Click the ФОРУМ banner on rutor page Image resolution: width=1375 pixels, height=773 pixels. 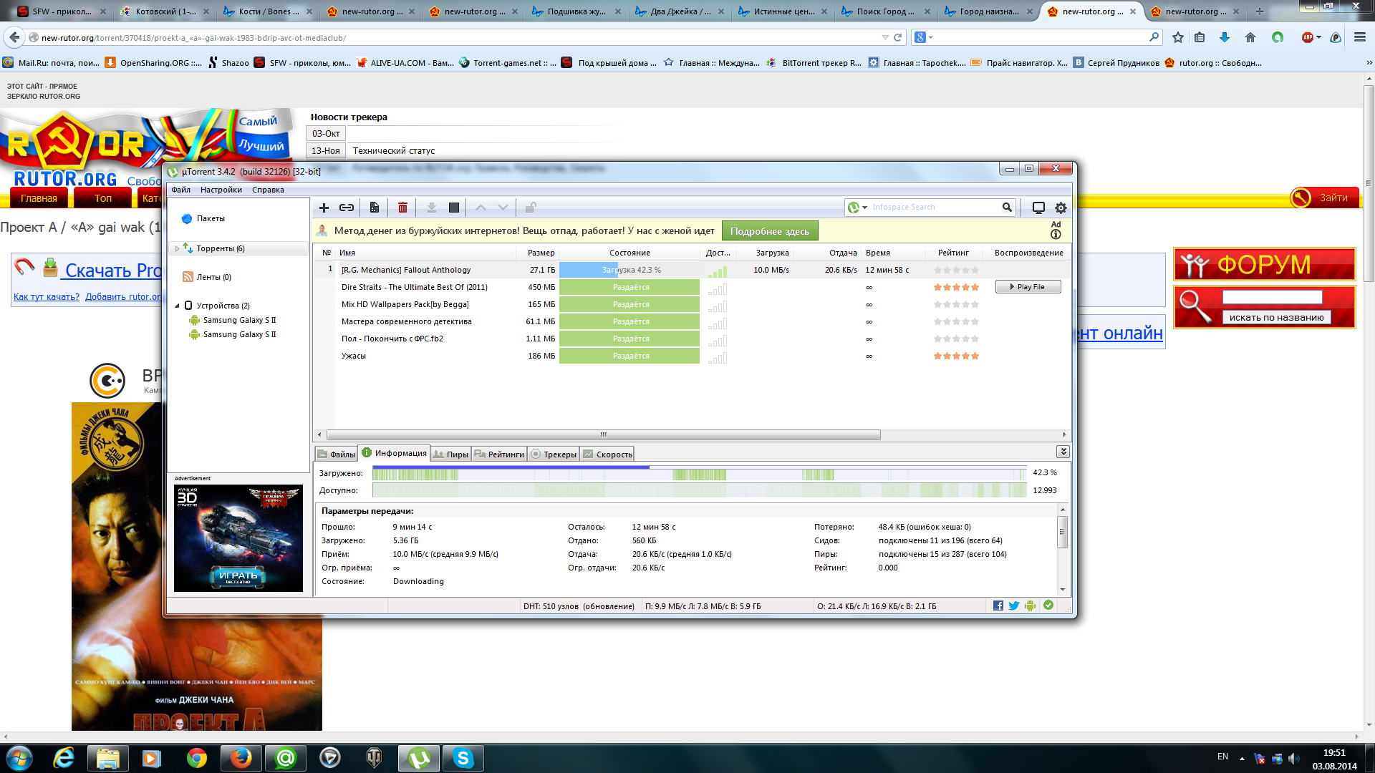click(x=1264, y=265)
